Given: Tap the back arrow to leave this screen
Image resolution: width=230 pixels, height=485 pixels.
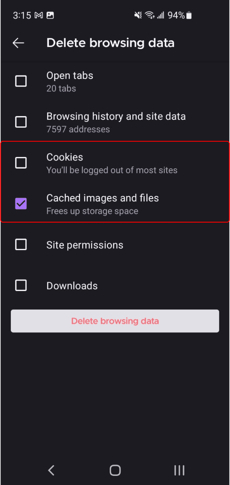Looking at the screenshot, I should pyautogui.click(x=18, y=43).
